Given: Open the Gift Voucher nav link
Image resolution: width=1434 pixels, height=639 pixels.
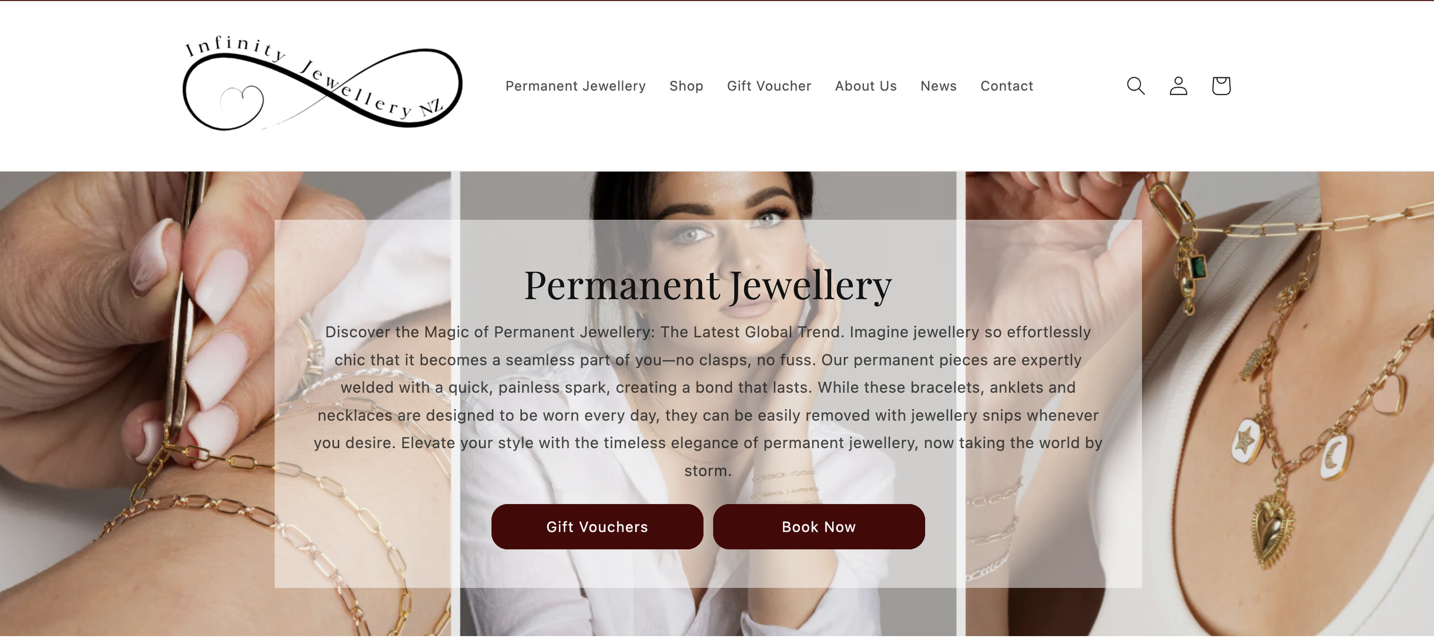Looking at the screenshot, I should coord(769,86).
